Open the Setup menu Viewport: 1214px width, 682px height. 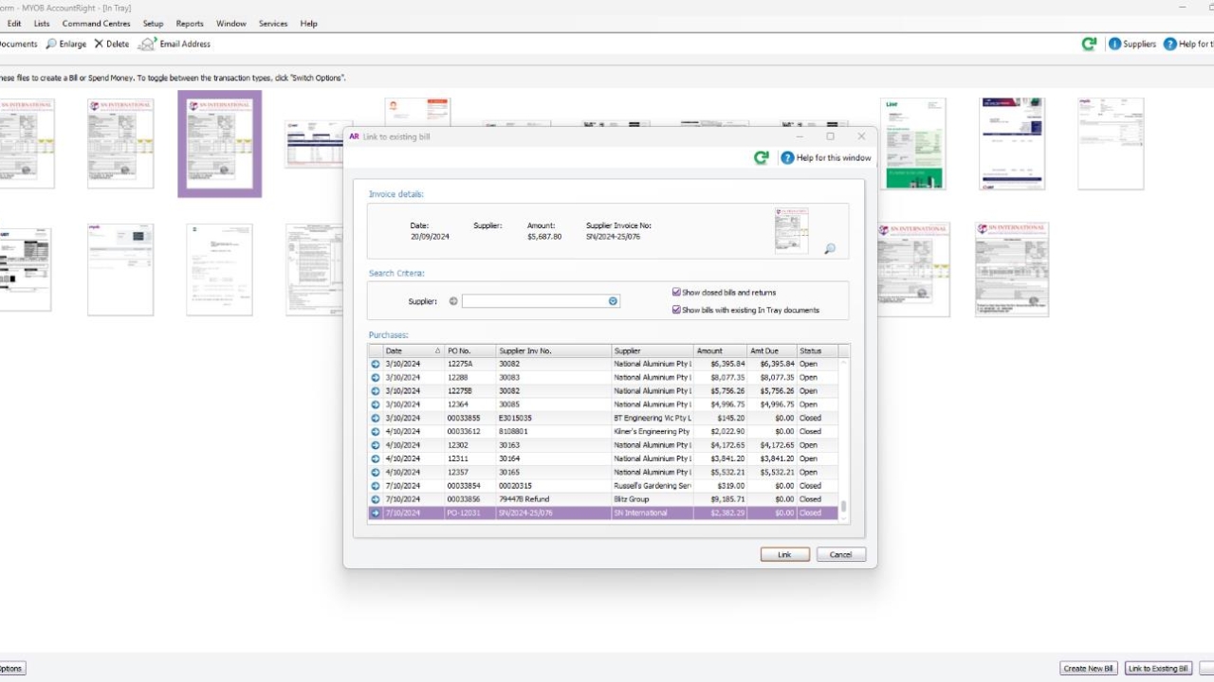tap(153, 24)
